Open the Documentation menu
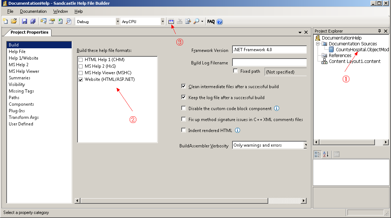Image resolution: width=391 pixels, height=218 pixels. (33, 11)
